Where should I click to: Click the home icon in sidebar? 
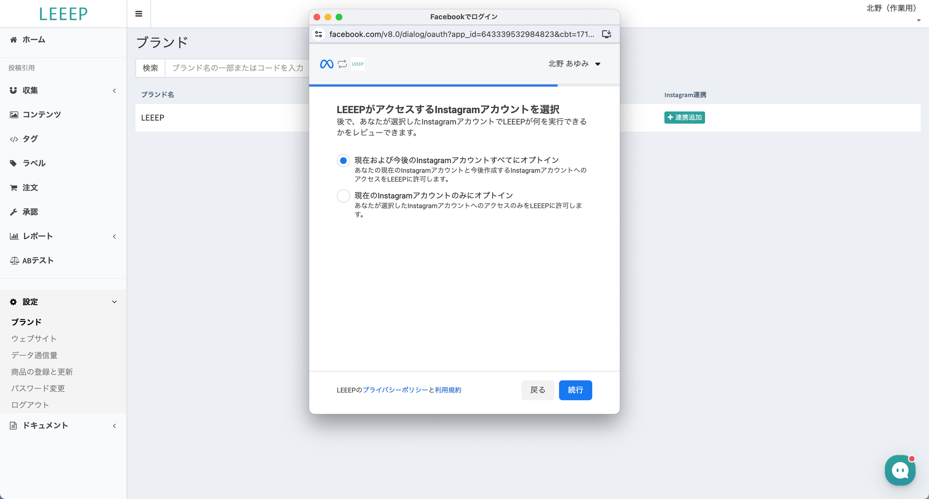(x=13, y=40)
